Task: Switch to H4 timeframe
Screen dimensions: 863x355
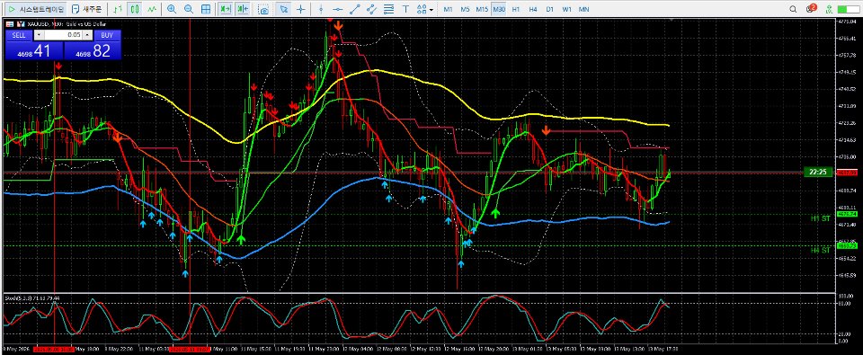Action: pyautogui.click(x=533, y=9)
